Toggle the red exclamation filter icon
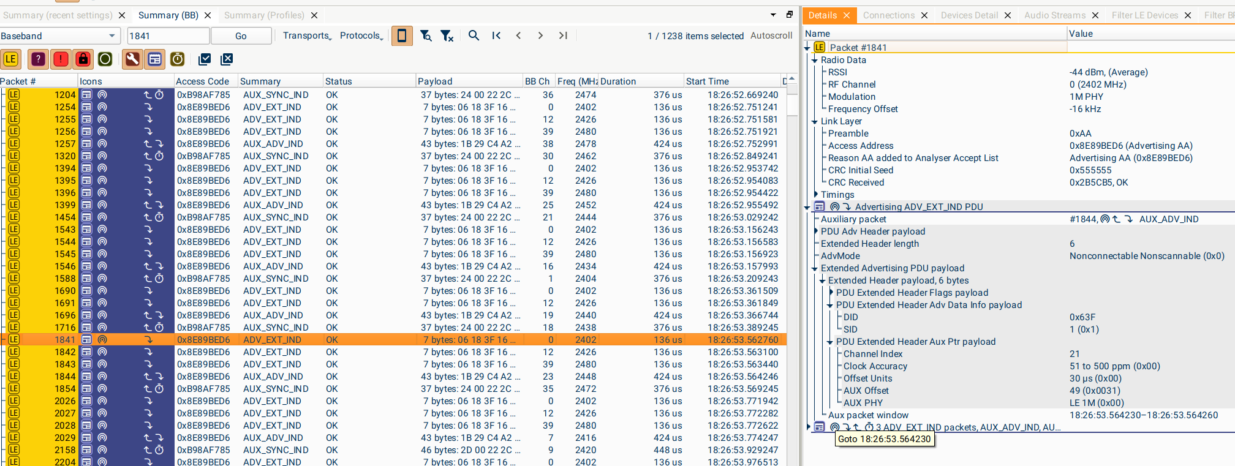The height and width of the screenshot is (466, 1235). [61, 59]
